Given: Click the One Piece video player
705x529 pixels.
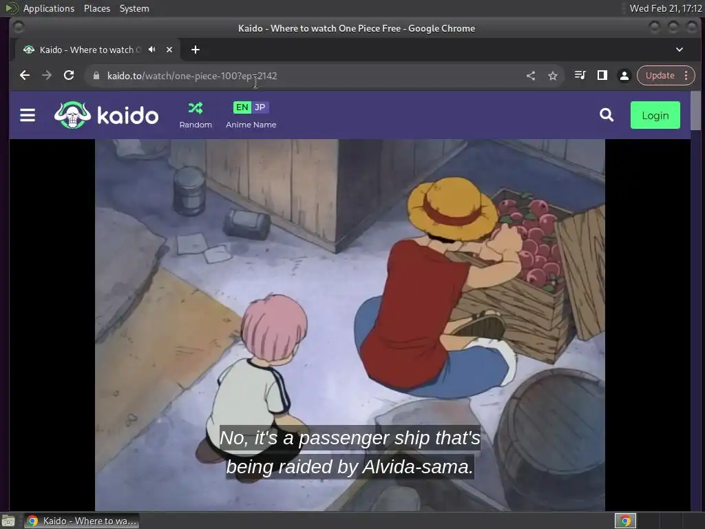Looking at the screenshot, I should [x=350, y=325].
